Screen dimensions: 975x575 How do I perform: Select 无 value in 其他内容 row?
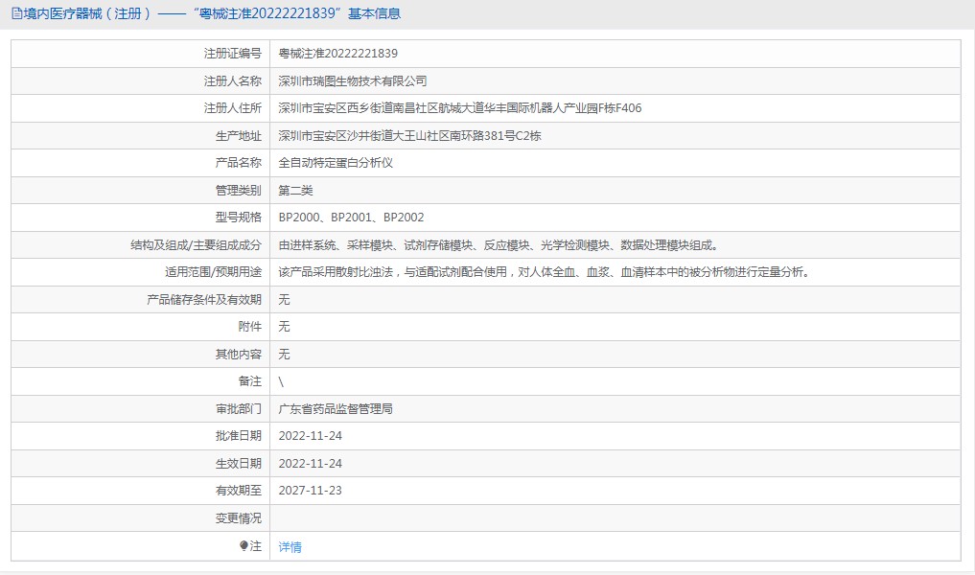point(284,355)
